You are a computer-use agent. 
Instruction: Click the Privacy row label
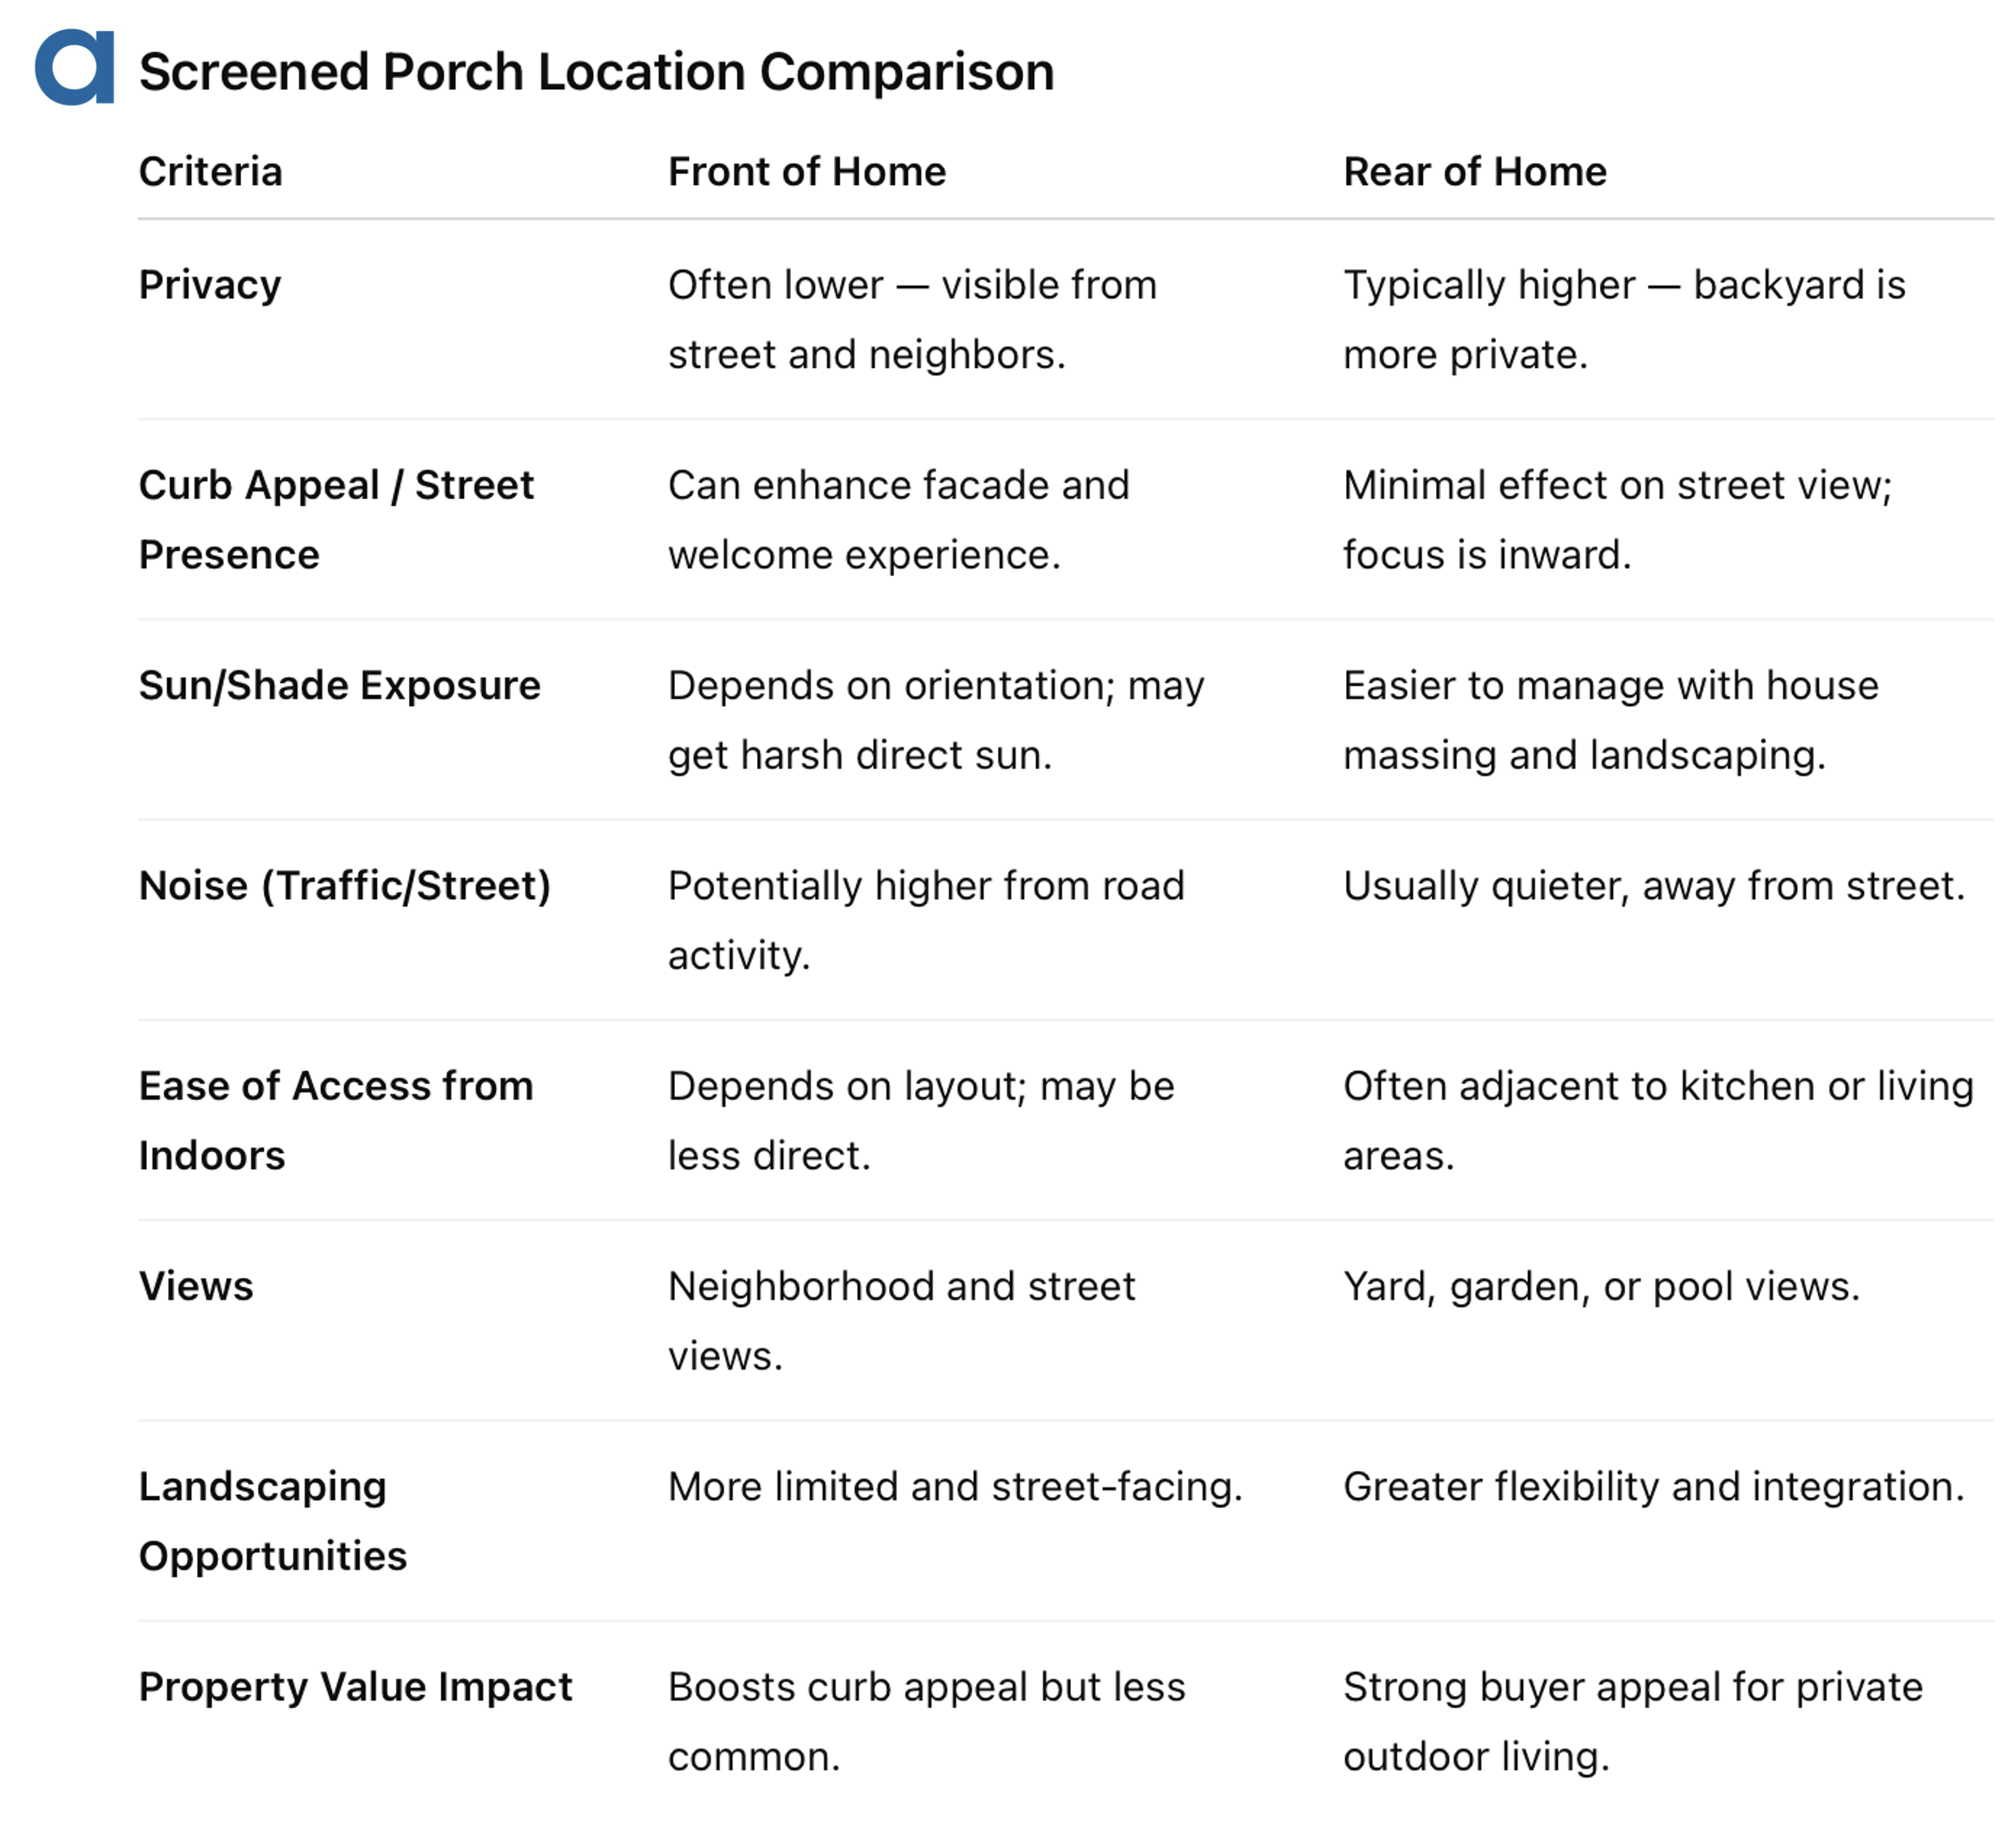coord(210,286)
